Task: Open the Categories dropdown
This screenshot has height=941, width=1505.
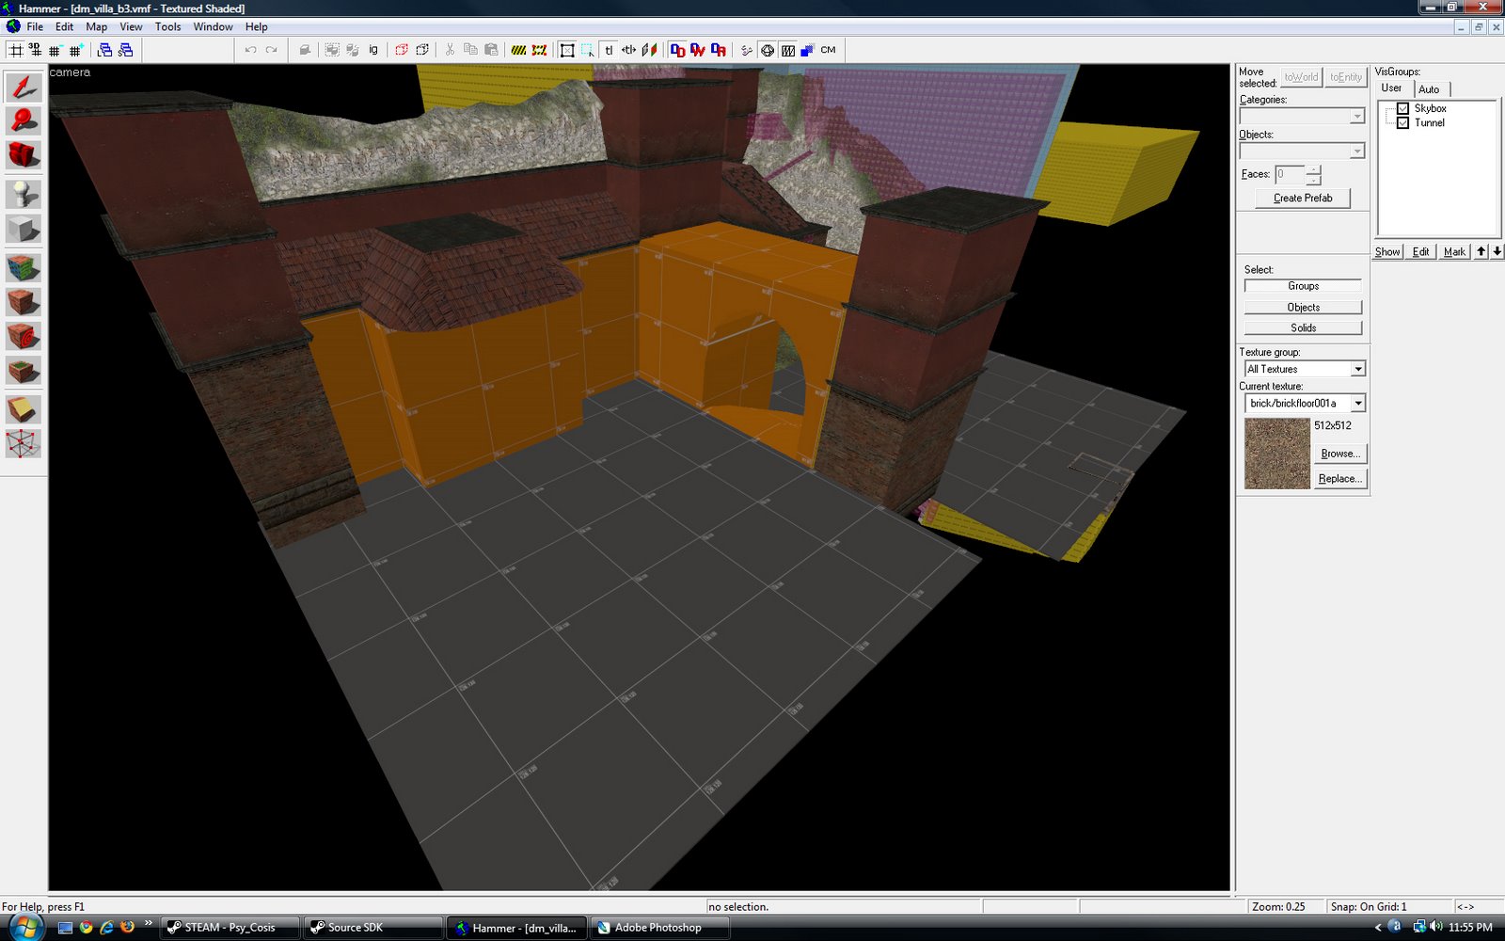Action: [x=1356, y=116]
